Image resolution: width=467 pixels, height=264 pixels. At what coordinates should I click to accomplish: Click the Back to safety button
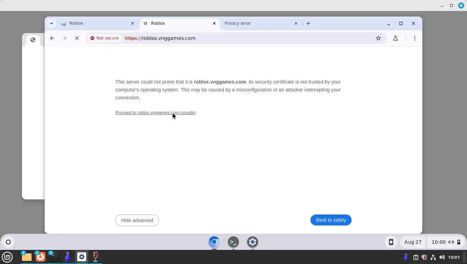pos(331,220)
